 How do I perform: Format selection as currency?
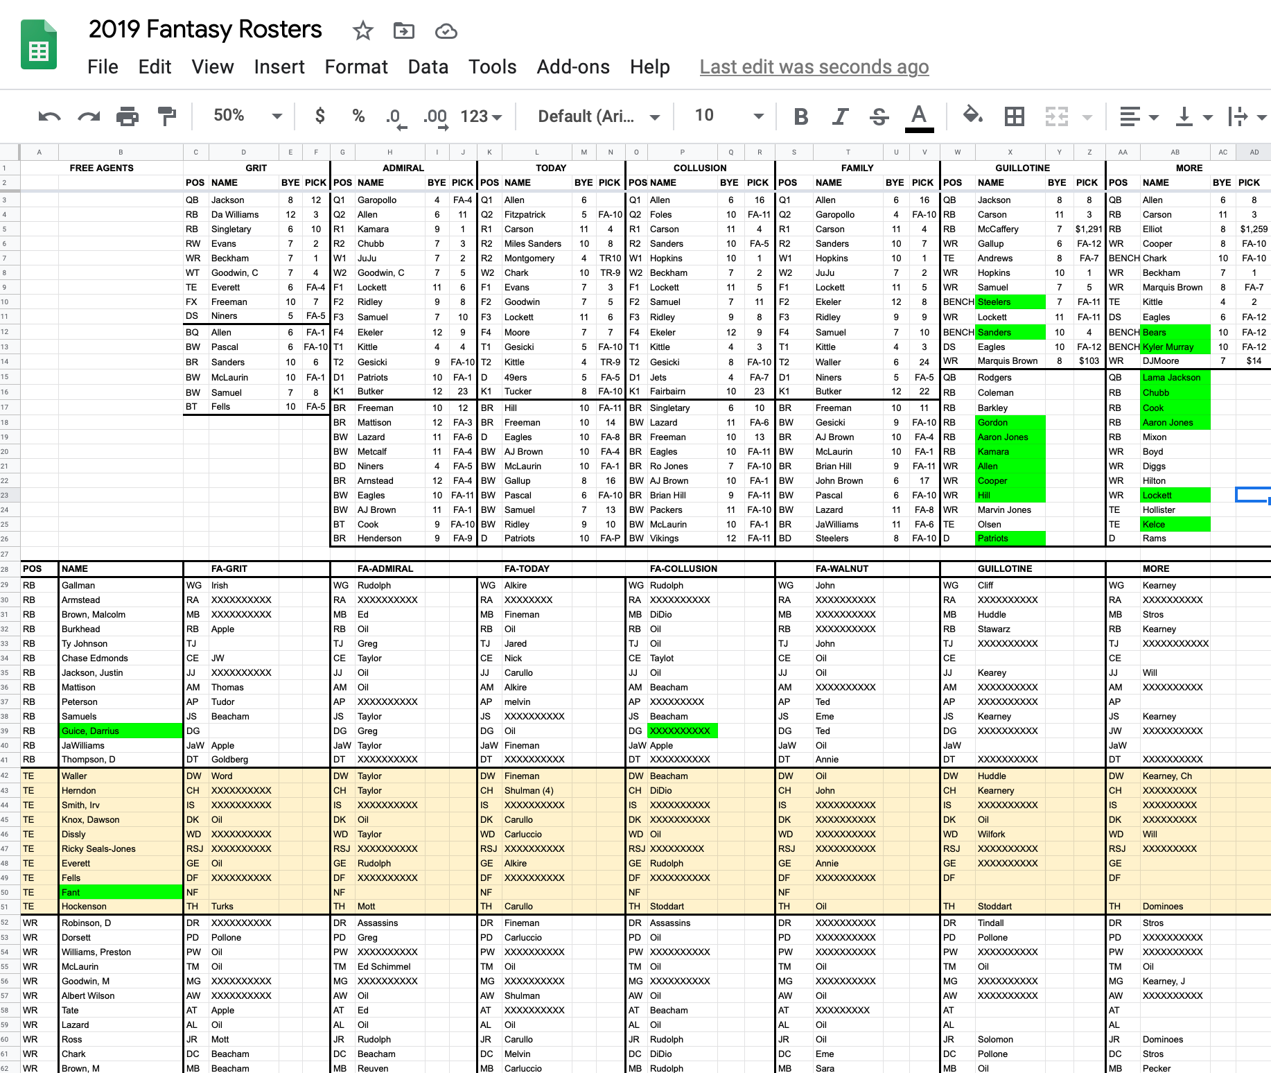click(319, 116)
